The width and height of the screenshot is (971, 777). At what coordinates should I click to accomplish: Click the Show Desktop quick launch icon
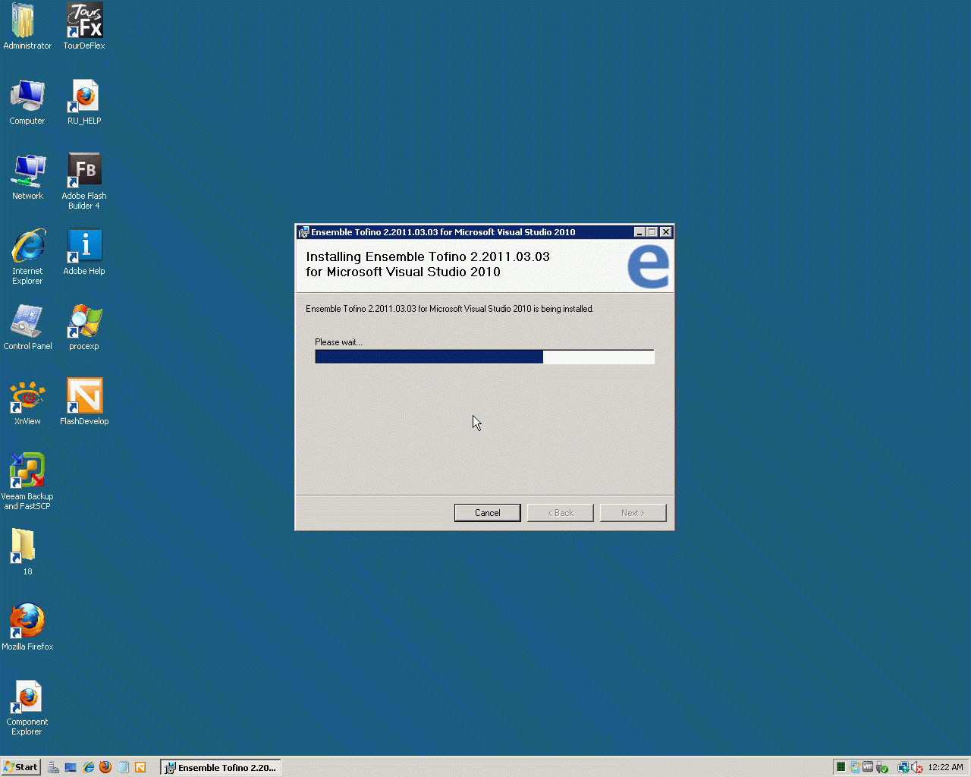[x=71, y=767]
